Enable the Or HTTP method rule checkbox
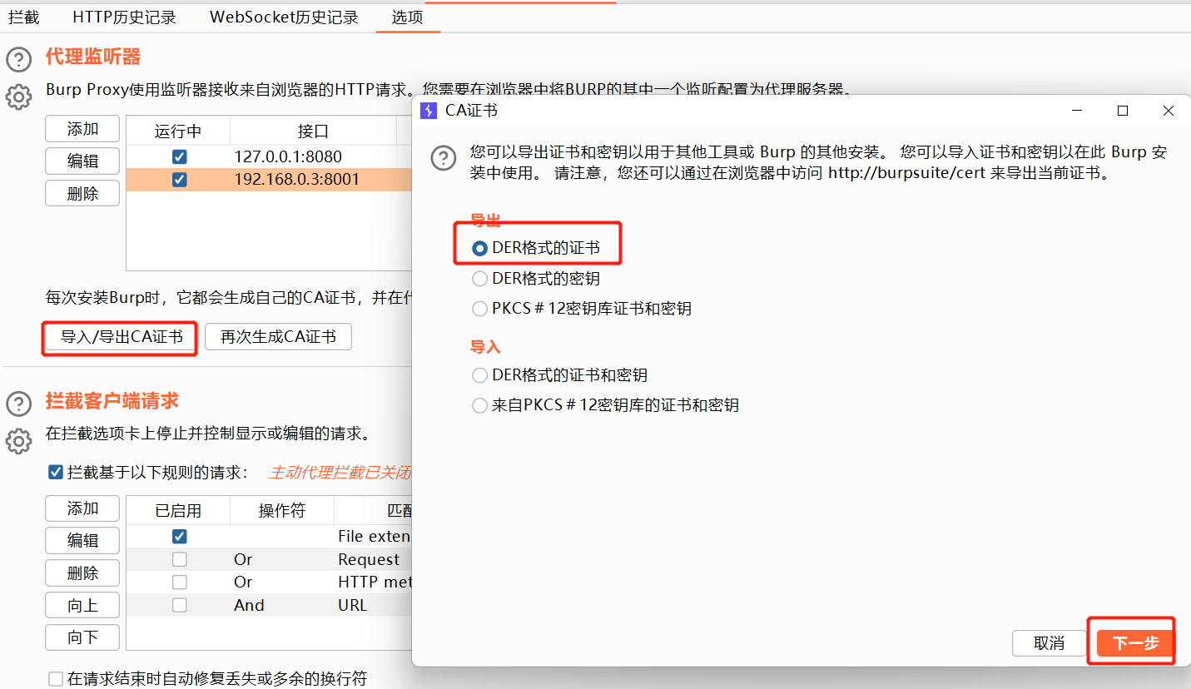The image size is (1191, 689). 179,582
